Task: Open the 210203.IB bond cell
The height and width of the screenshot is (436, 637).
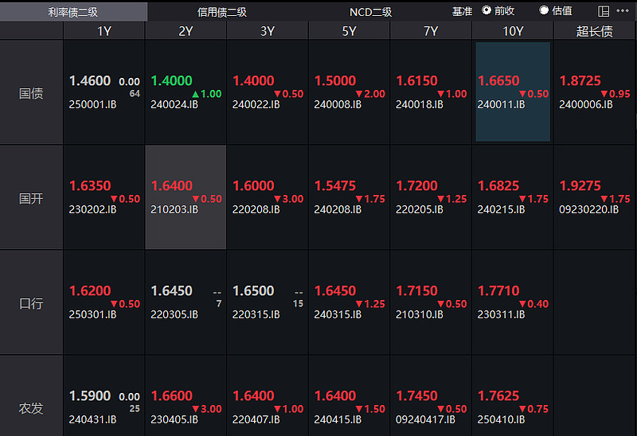Action: 186,197
